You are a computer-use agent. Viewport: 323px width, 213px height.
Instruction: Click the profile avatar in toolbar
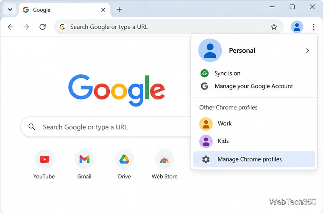point(297,27)
